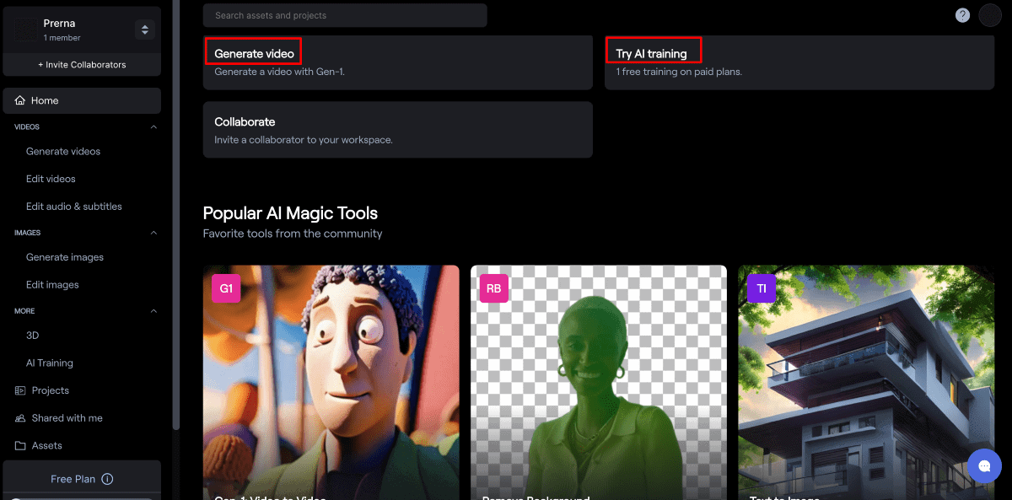The height and width of the screenshot is (500, 1012).
Task: Go to Edit audio & subtitles
Action: (73, 207)
